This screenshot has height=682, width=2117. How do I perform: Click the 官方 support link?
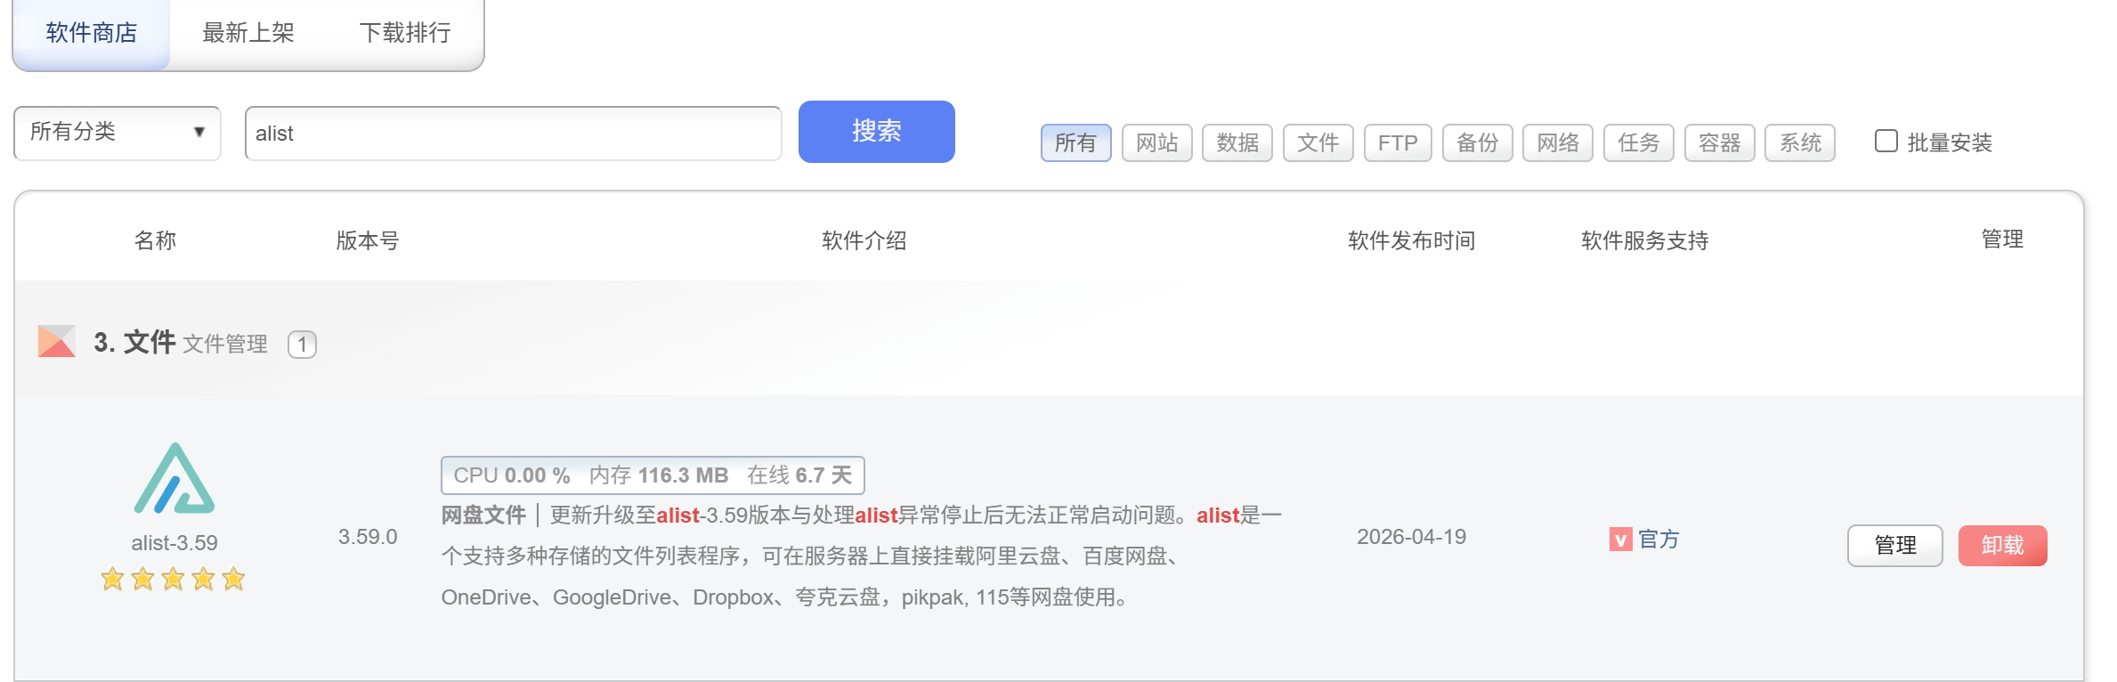(x=1659, y=539)
